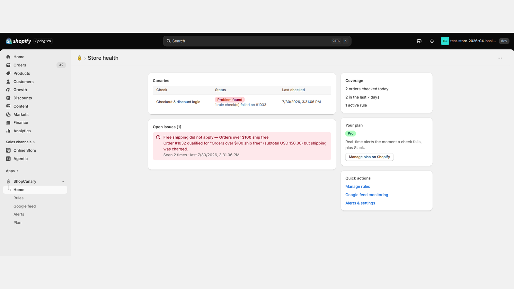
Task: Click the Content icon in sidebar
Action: click(8, 106)
